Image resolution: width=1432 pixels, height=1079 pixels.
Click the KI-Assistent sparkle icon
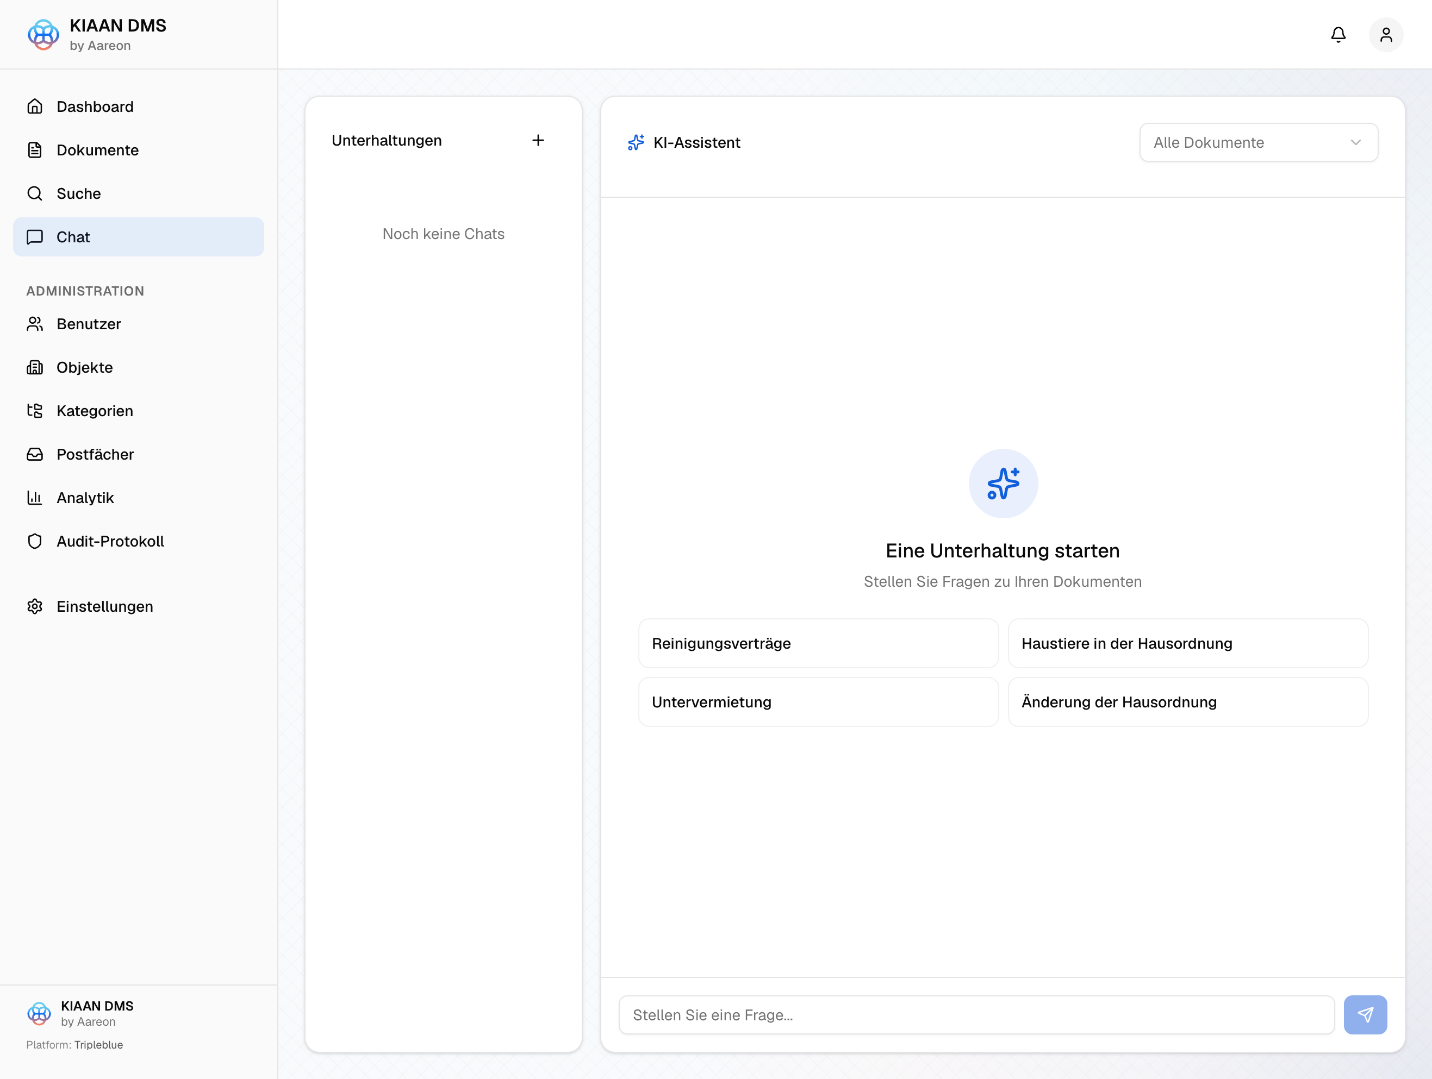point(636,142)
